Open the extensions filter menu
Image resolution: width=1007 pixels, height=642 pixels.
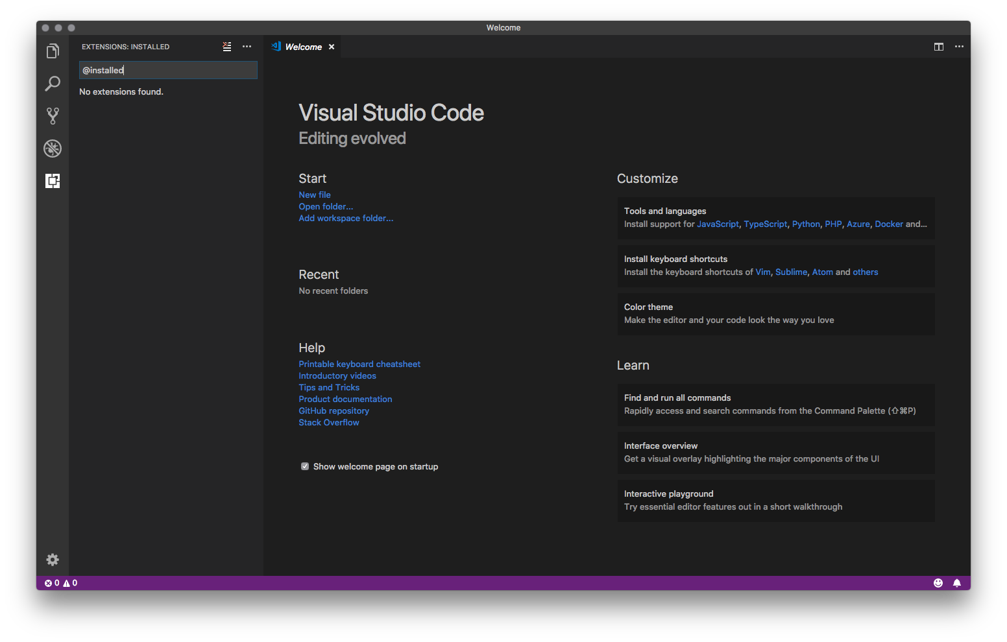(x=226, y=46)
